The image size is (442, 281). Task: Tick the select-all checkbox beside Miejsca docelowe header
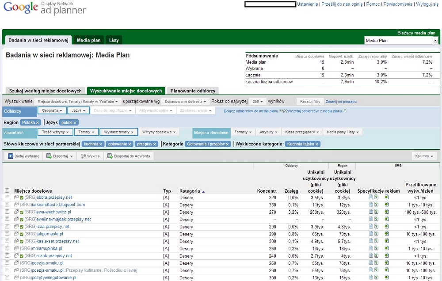7,190
